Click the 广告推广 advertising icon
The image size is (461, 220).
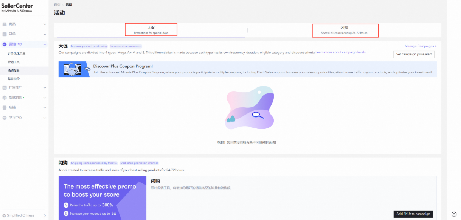[5, 87]
